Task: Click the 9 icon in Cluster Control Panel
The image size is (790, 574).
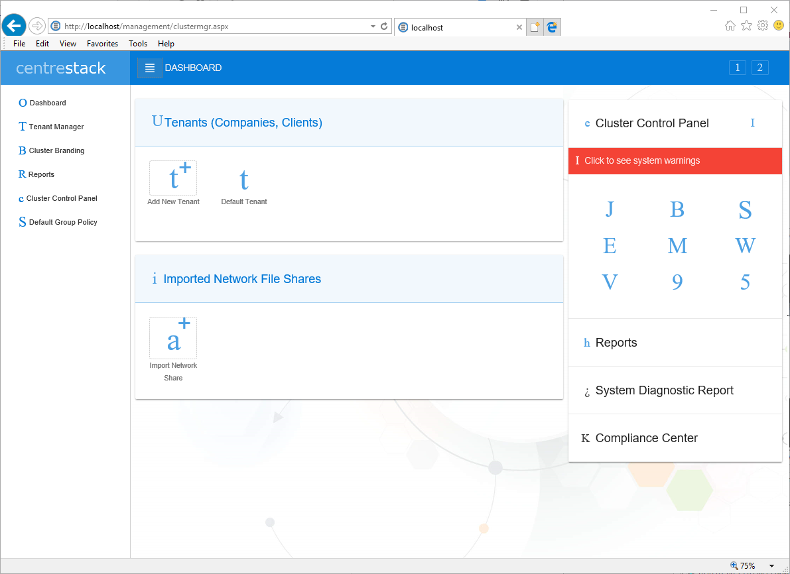Action: 677,282
